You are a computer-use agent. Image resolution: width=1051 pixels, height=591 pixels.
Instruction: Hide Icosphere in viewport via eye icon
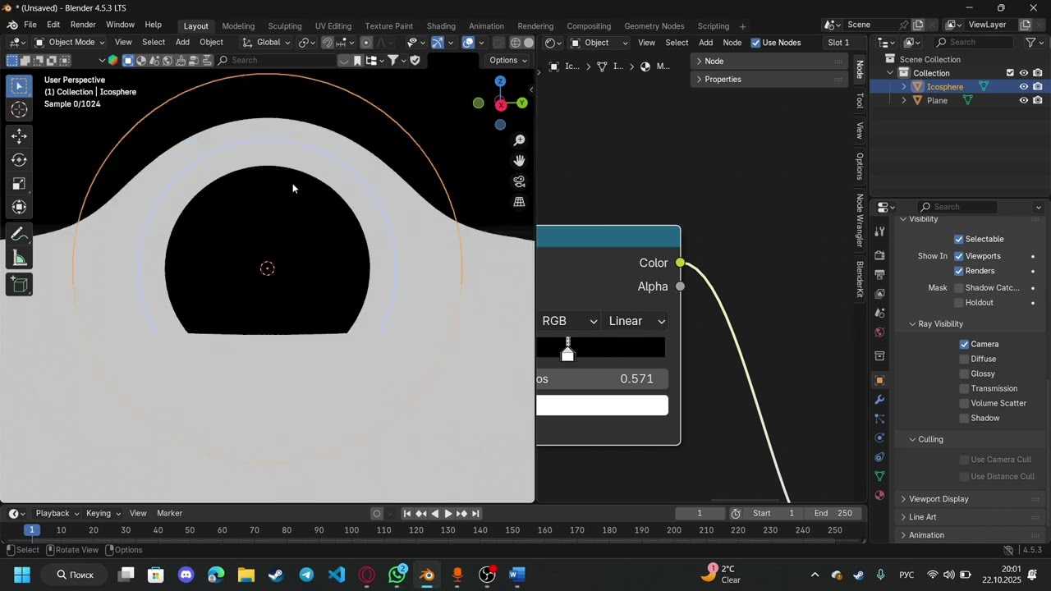click(1023, 87)
